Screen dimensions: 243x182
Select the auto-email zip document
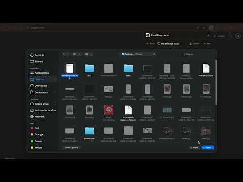(x=128, y=110)
